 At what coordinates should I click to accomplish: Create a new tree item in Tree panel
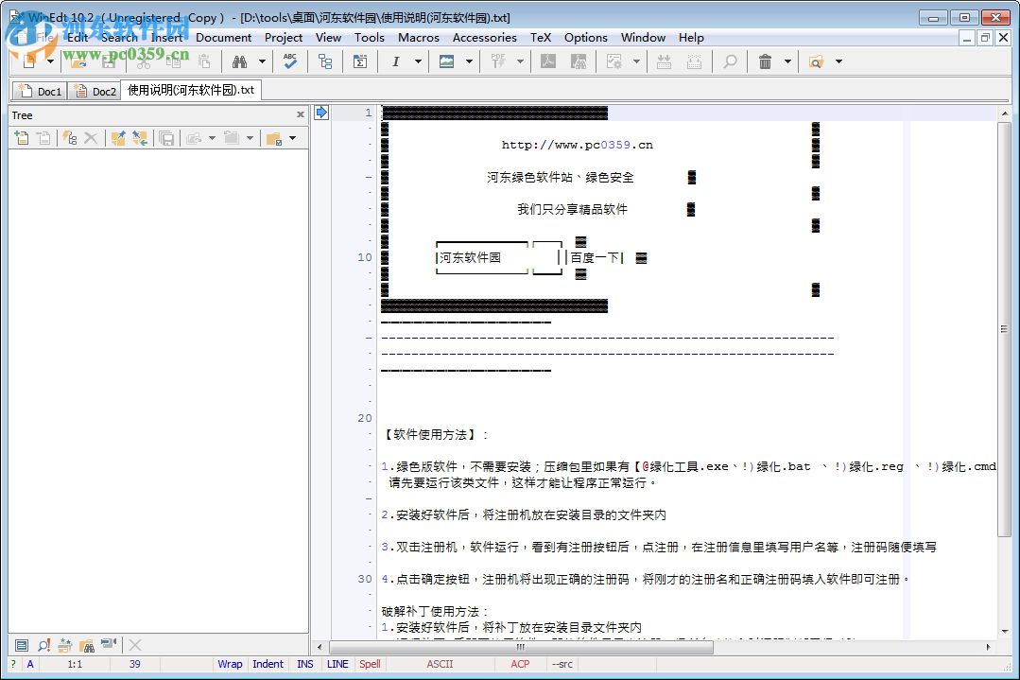tap(22, 137)
